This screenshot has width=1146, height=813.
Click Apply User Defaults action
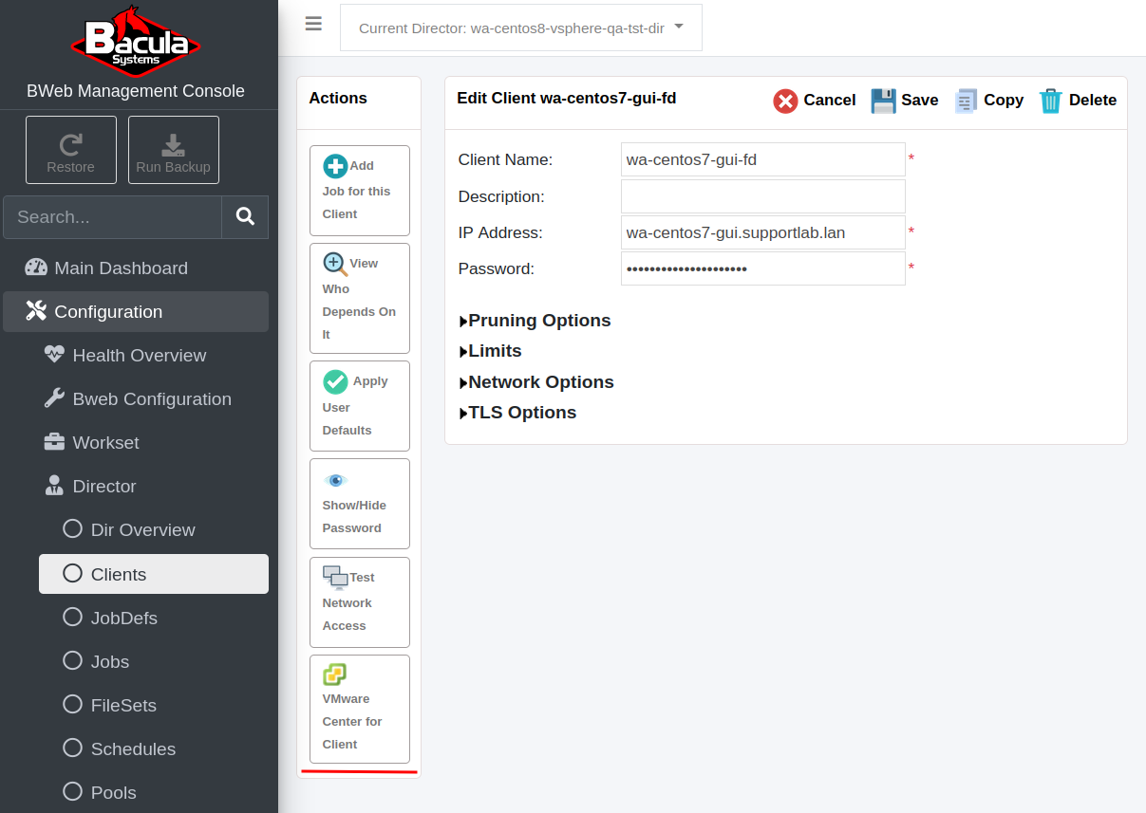coord(360,406)
